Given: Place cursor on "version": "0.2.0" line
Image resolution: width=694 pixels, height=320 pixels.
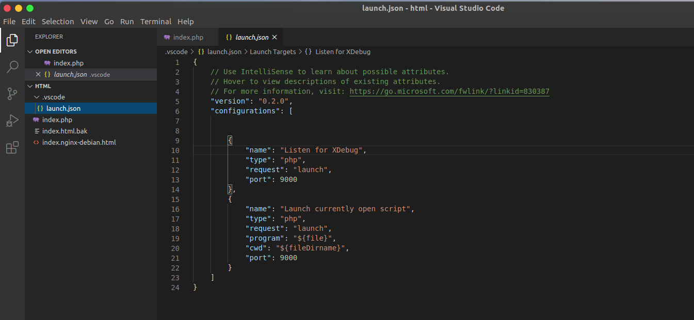Looking at the screenshot, I should click(252, 101).
